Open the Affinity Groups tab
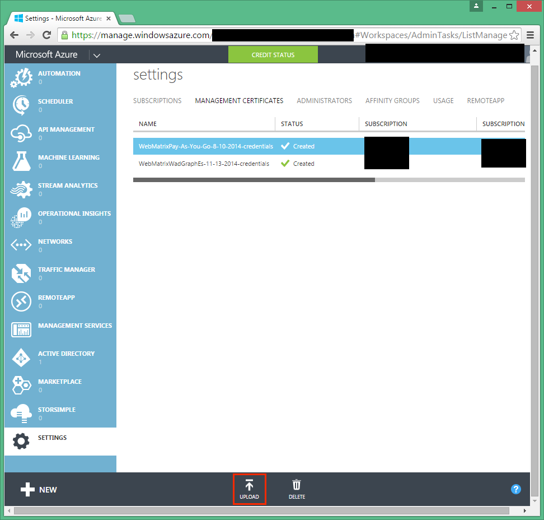 point(392,101)
